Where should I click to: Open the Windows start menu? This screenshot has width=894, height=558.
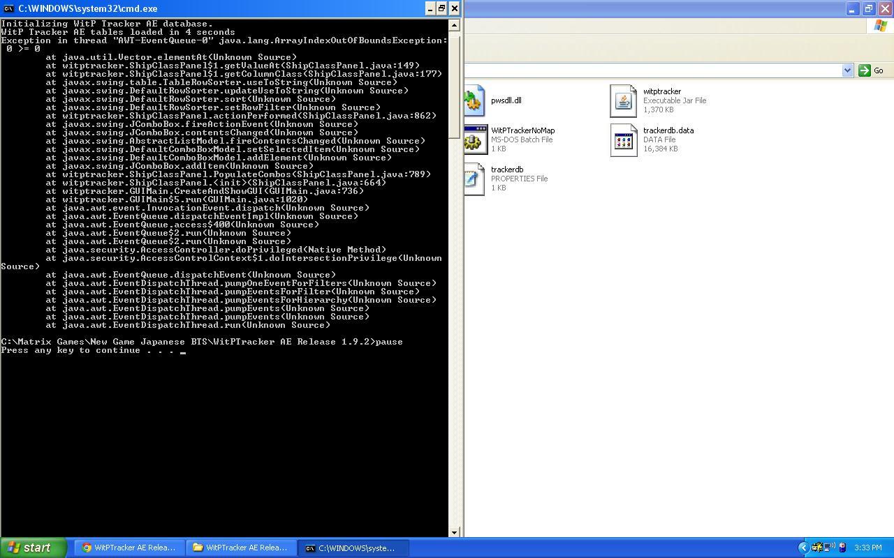tap(34, 548)
